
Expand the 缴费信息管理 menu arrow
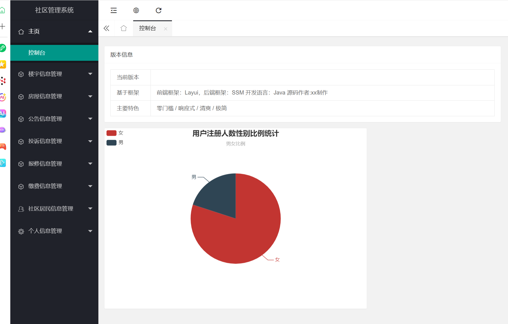coord(90,186)
